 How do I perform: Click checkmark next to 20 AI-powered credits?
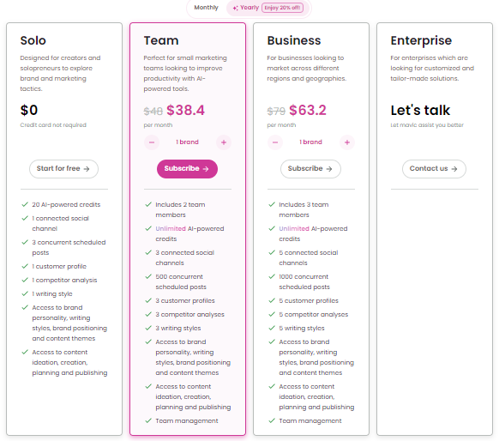[25, 204]
